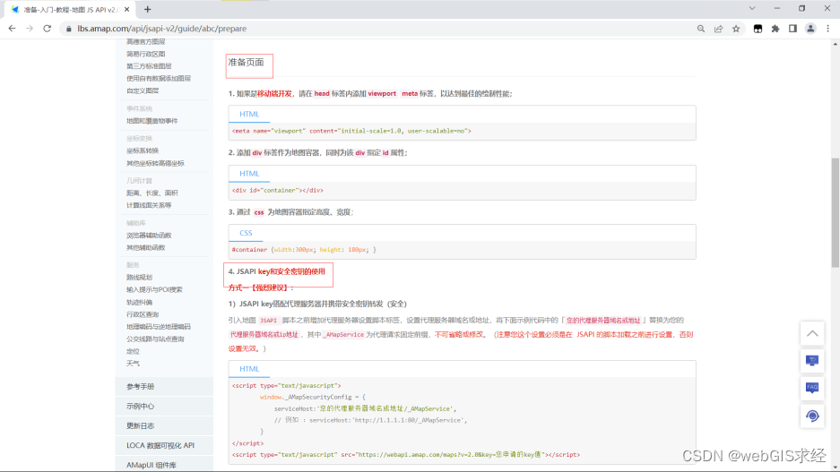
Task: Expand the 更新日志 sidebar section
Action: [164, 426]
